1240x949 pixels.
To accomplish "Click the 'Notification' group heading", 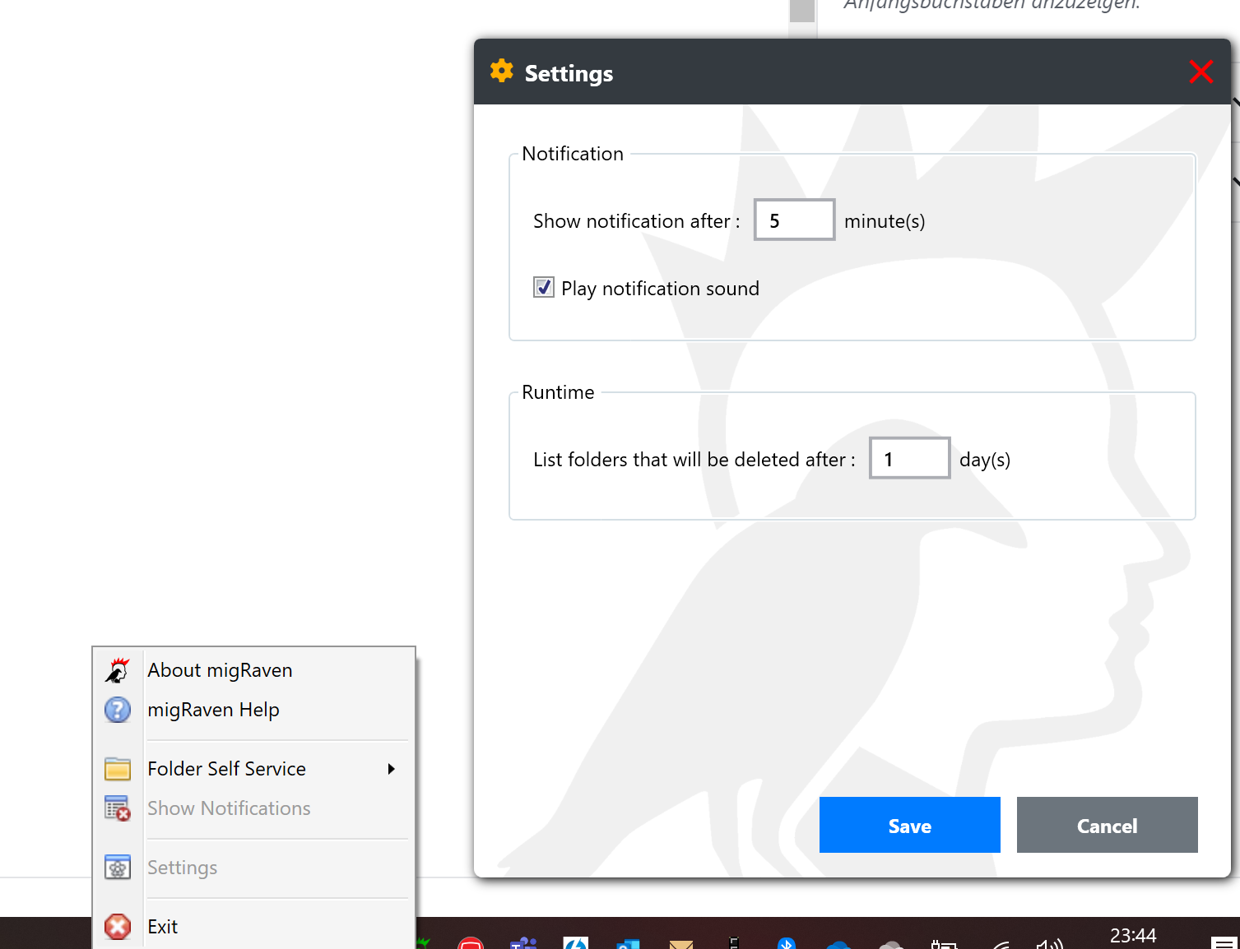I will (573, 154).
